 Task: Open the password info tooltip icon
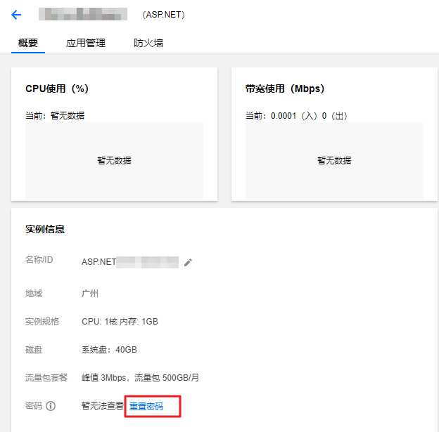pos(51,406)
